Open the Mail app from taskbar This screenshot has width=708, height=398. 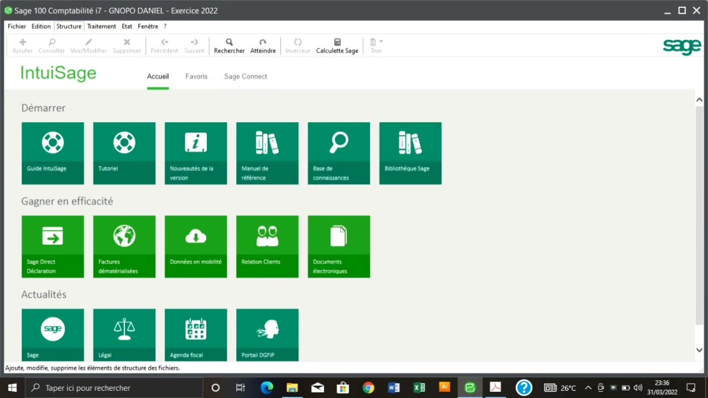click(317, 388)
